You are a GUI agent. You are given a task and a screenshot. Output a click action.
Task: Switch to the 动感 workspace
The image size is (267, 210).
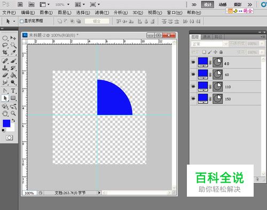223,5
